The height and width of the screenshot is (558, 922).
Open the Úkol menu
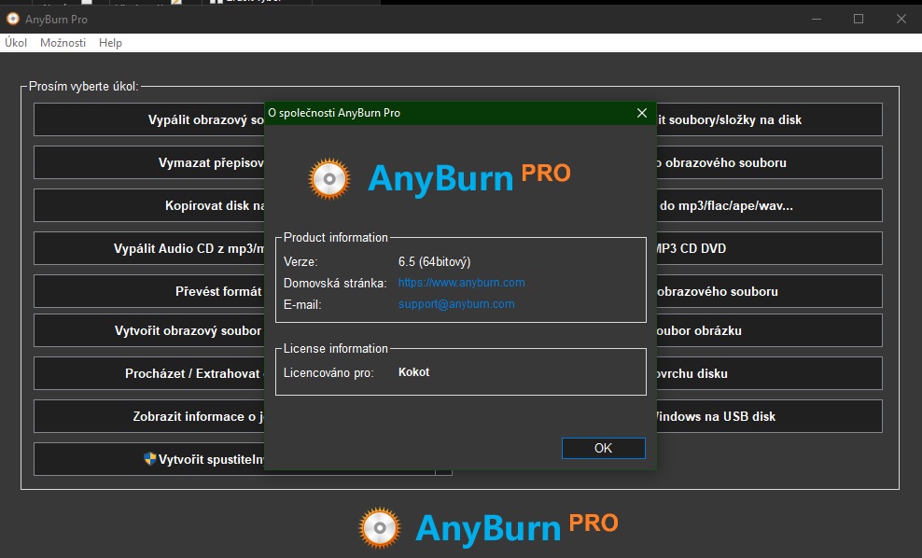[16, 43]
